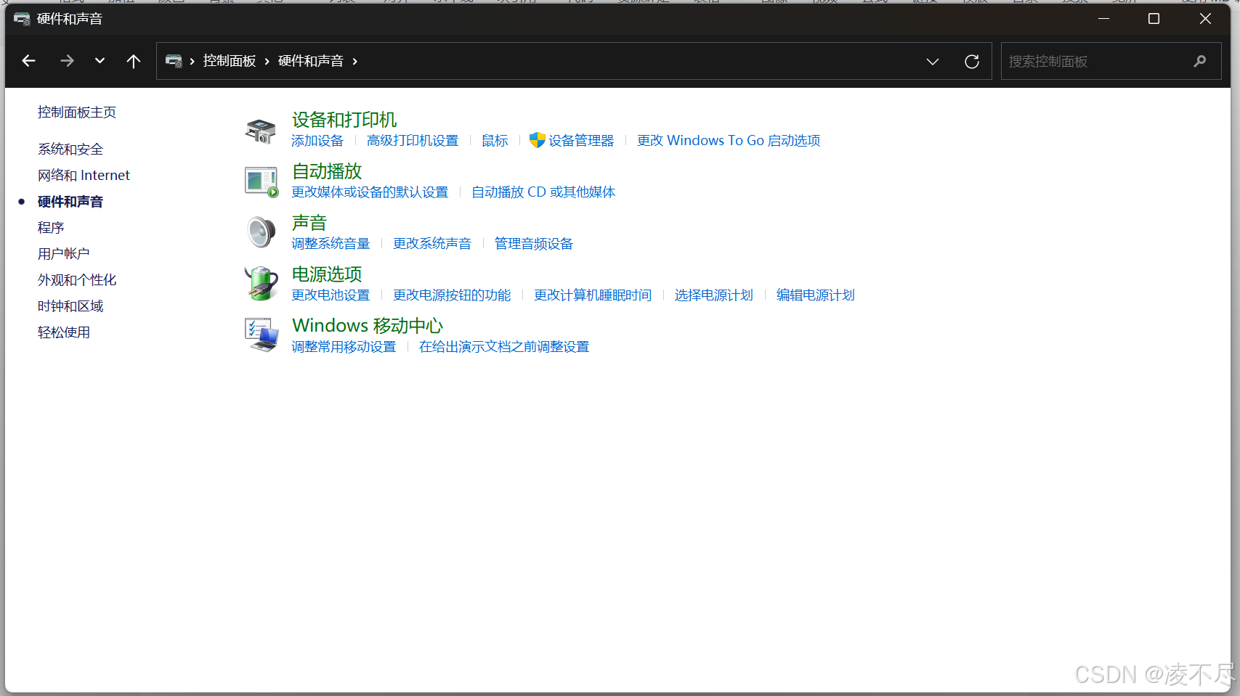This screenshot has height=696, width=1240.
Task: Expand the chevron after 控制面板 in breadcrumb
Action: coord(267,61)
